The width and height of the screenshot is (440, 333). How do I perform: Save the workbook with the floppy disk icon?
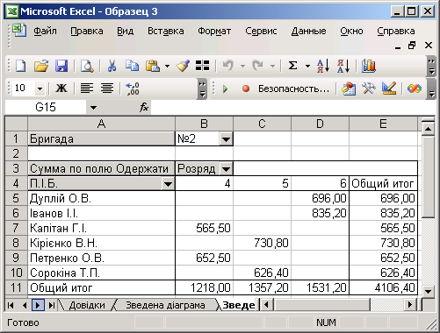tap(61, 66)
